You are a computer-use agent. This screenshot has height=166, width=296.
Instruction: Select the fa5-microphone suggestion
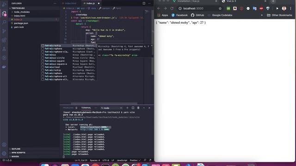(69, 73)
